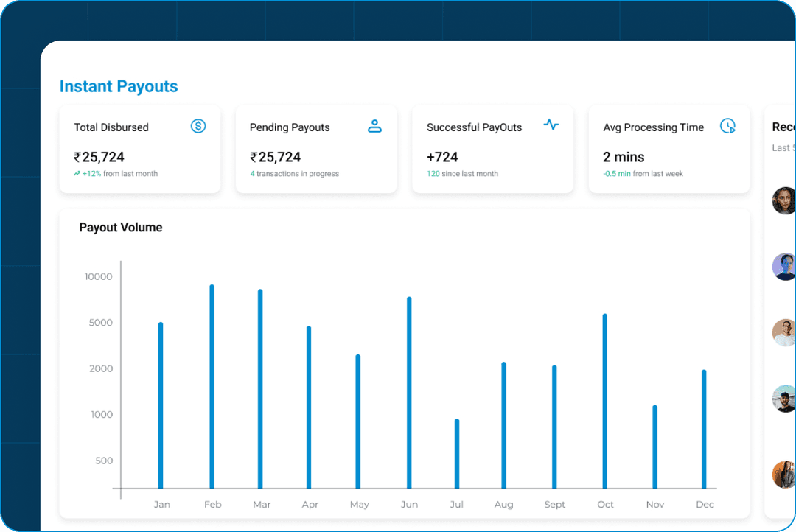This screenshot has height=532, width=796.
Task: Click the Sept x-axis label
Action: (x=554, y=505)
